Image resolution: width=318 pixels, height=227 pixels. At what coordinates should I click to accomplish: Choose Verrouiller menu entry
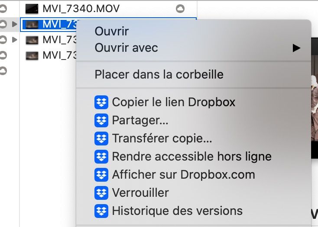[x=140, y=193]
